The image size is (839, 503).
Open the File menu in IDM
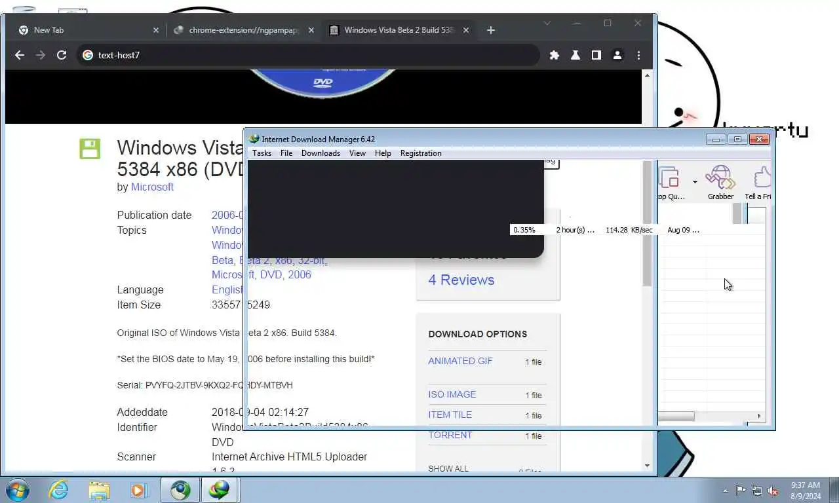(286, 153)
